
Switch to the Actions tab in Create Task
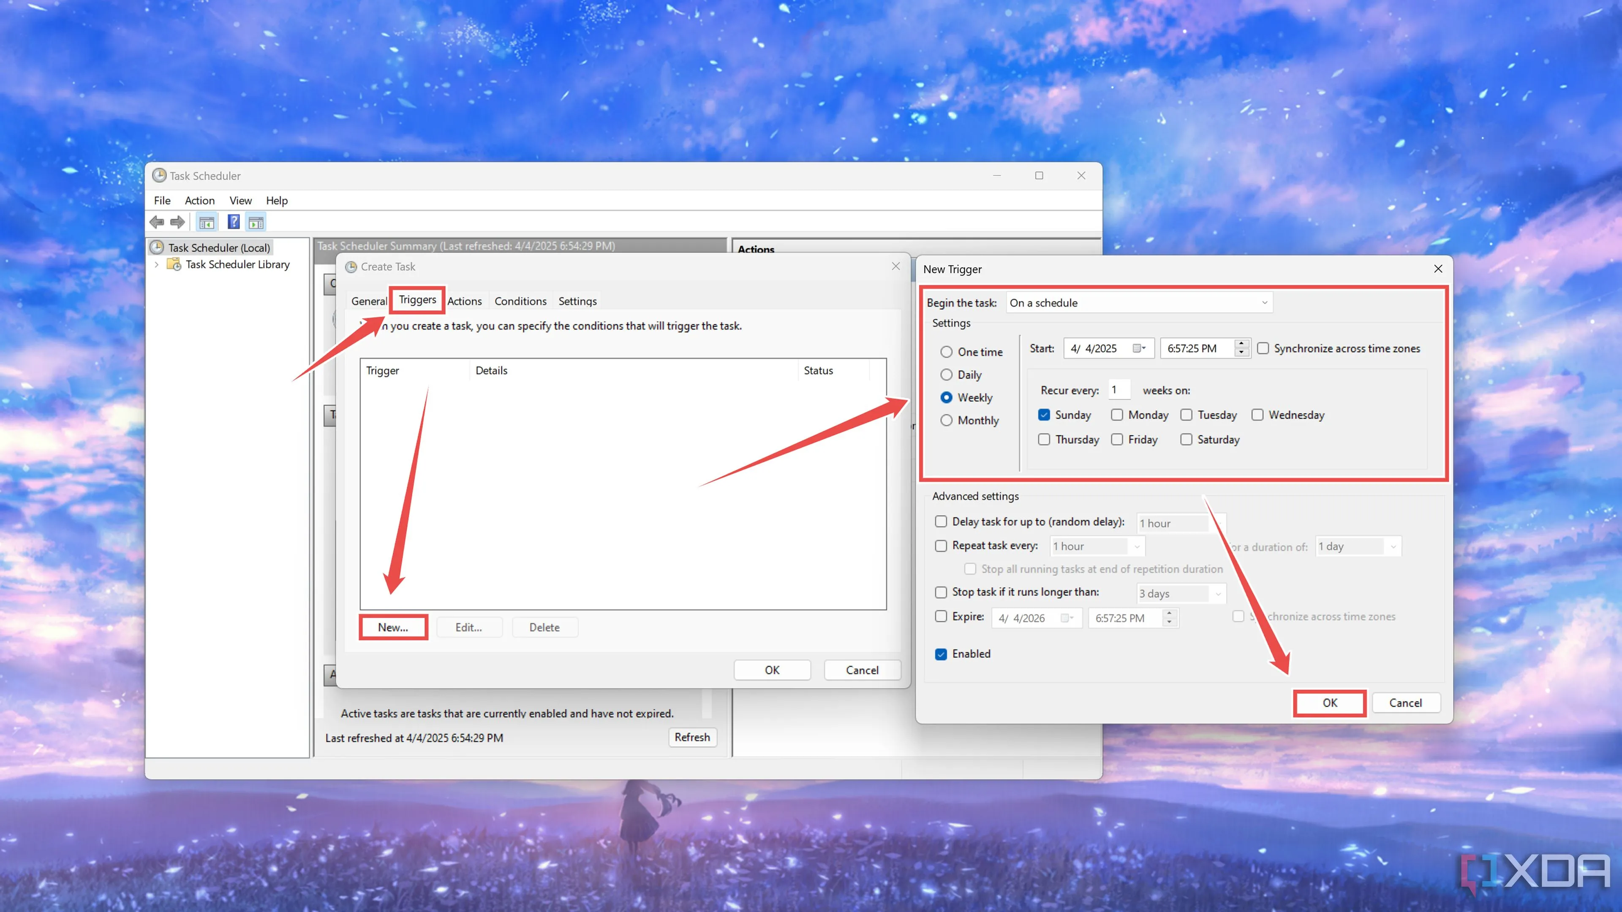(x=464, y=301)
